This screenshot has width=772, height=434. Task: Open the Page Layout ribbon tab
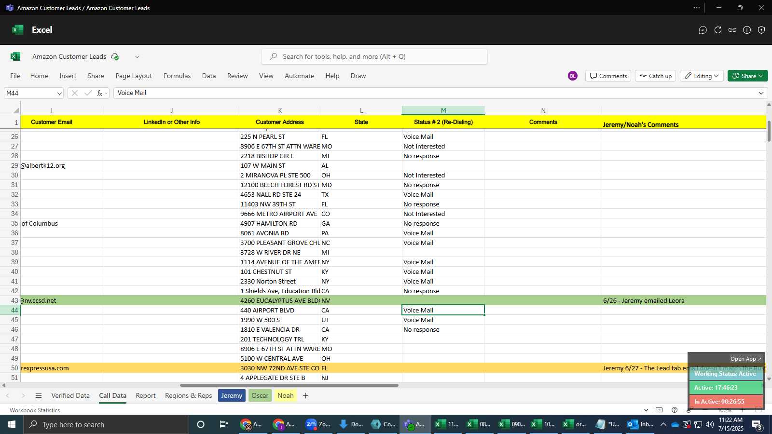pos(134,76)
